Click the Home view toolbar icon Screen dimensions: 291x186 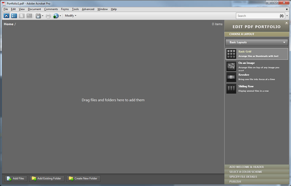pos(7,16)
